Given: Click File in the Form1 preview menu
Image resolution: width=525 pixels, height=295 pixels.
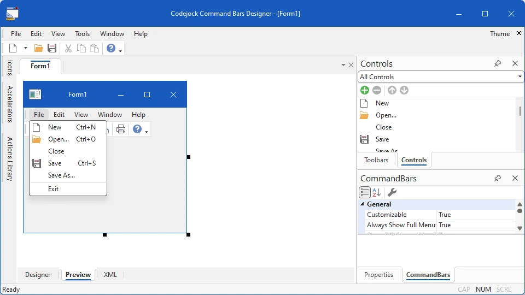Looking at the screenshot, I should coord(39,114).
